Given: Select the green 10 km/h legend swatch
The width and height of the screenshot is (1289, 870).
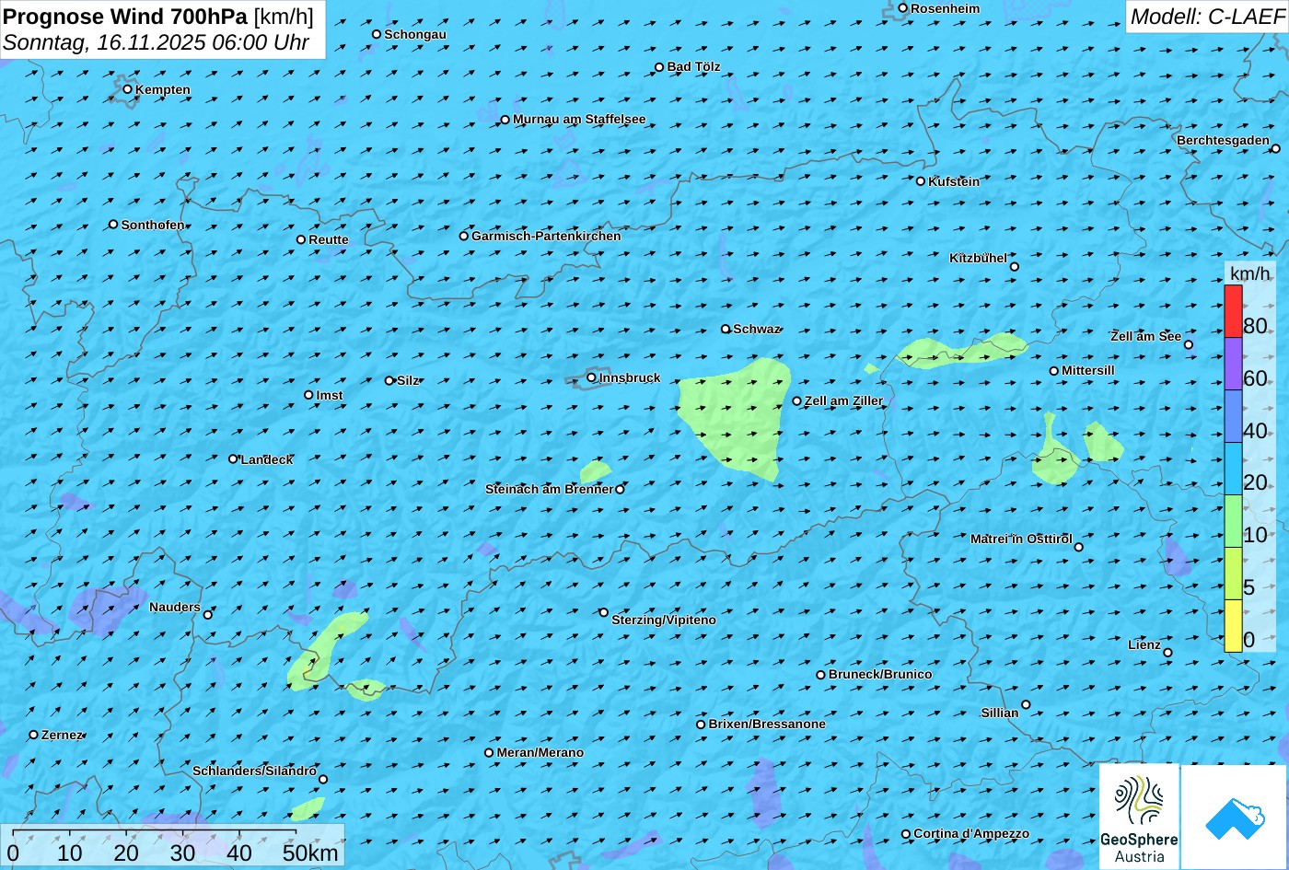Looking at the screenshot, I should pos(1233,521).
